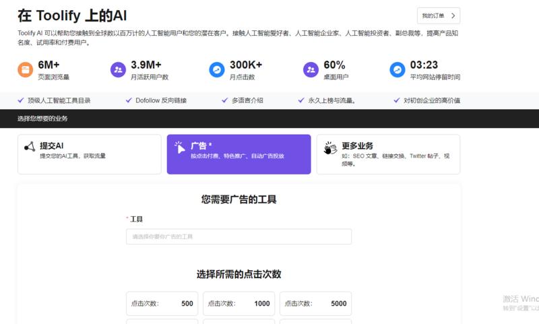Click the Dofollow 反向链接 feature text

pos(161,100)
